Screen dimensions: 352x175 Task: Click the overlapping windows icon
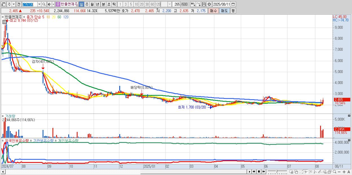(296, 172)
